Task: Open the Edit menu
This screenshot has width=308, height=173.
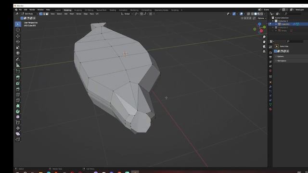Action: click(26, 10)
